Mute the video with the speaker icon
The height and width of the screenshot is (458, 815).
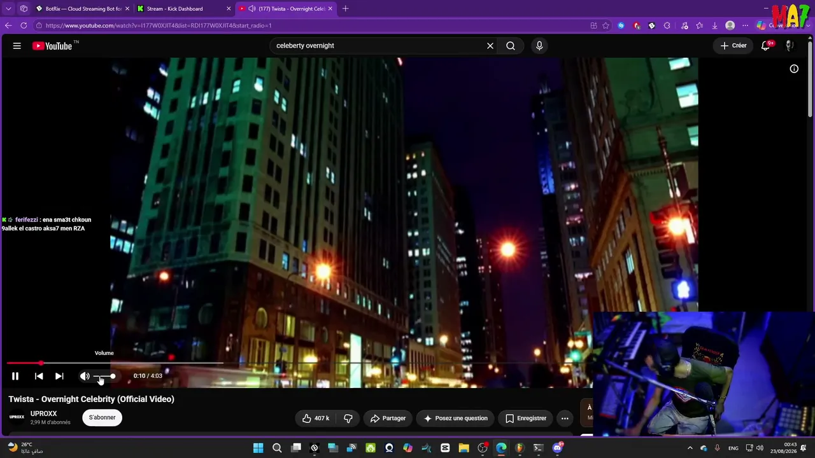(x=85, y=376)
